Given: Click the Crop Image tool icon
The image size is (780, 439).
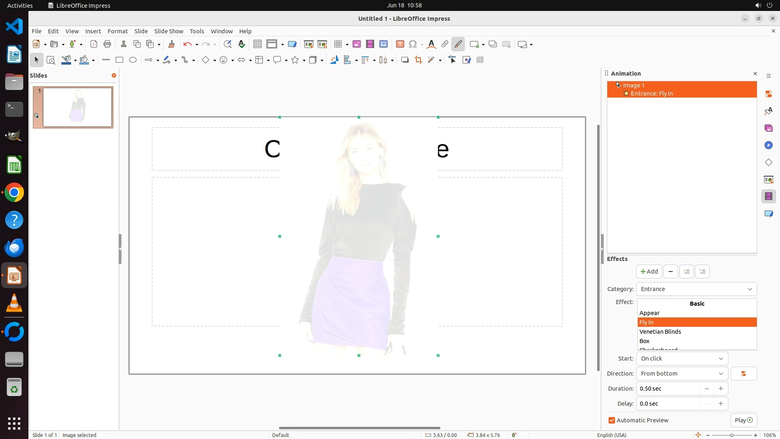Looking at the screenshot, I should pyautogui.click(x=418, y=60).
